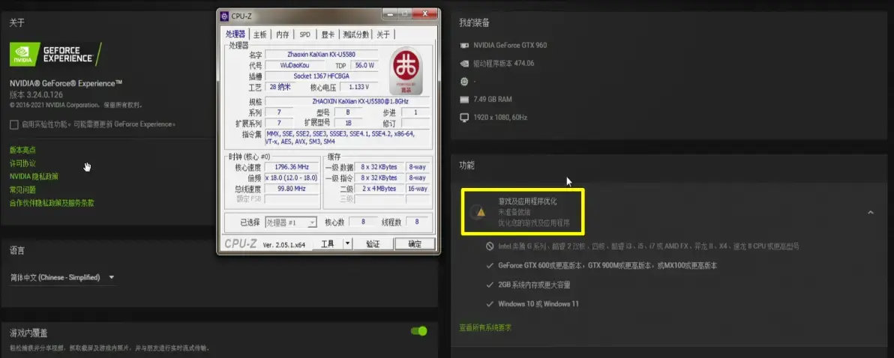
Task: Click the 核心电压 value 1.133 V
Action: tap(358, 87)
